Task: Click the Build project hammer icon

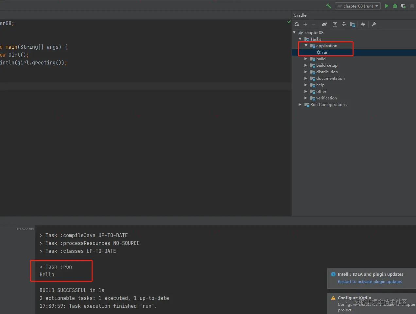Action: pos(328,6)
